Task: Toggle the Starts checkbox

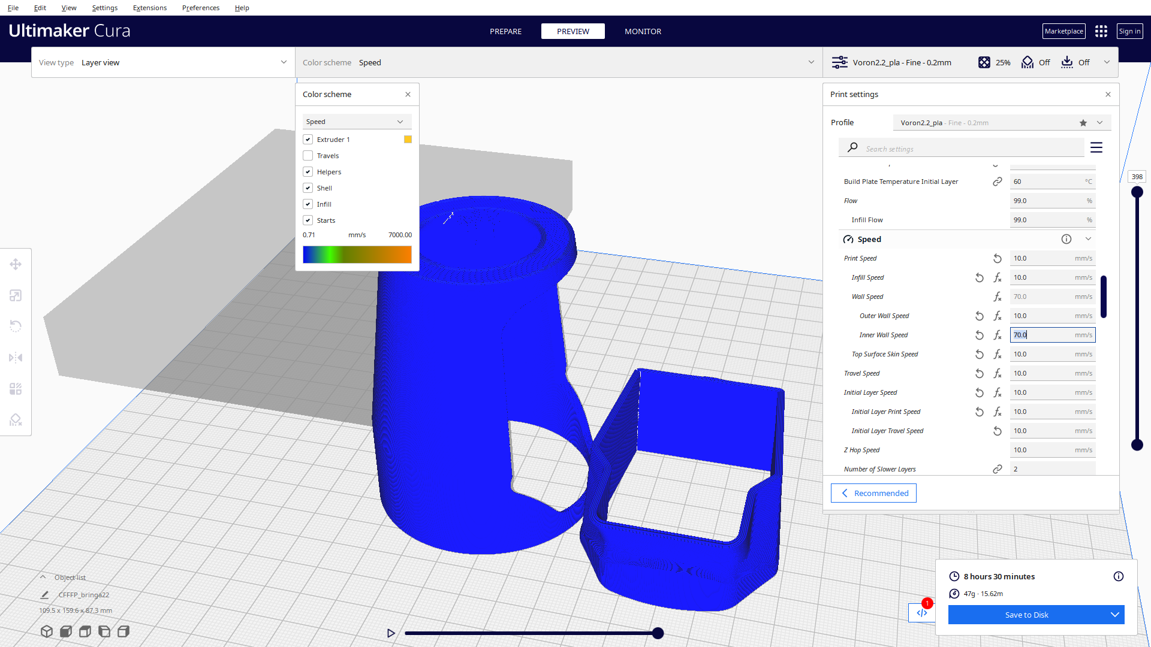Action: tap(308, 220)
